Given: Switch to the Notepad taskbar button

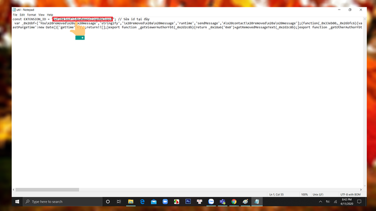Looking at the screenshot, I should coord(257,202).
